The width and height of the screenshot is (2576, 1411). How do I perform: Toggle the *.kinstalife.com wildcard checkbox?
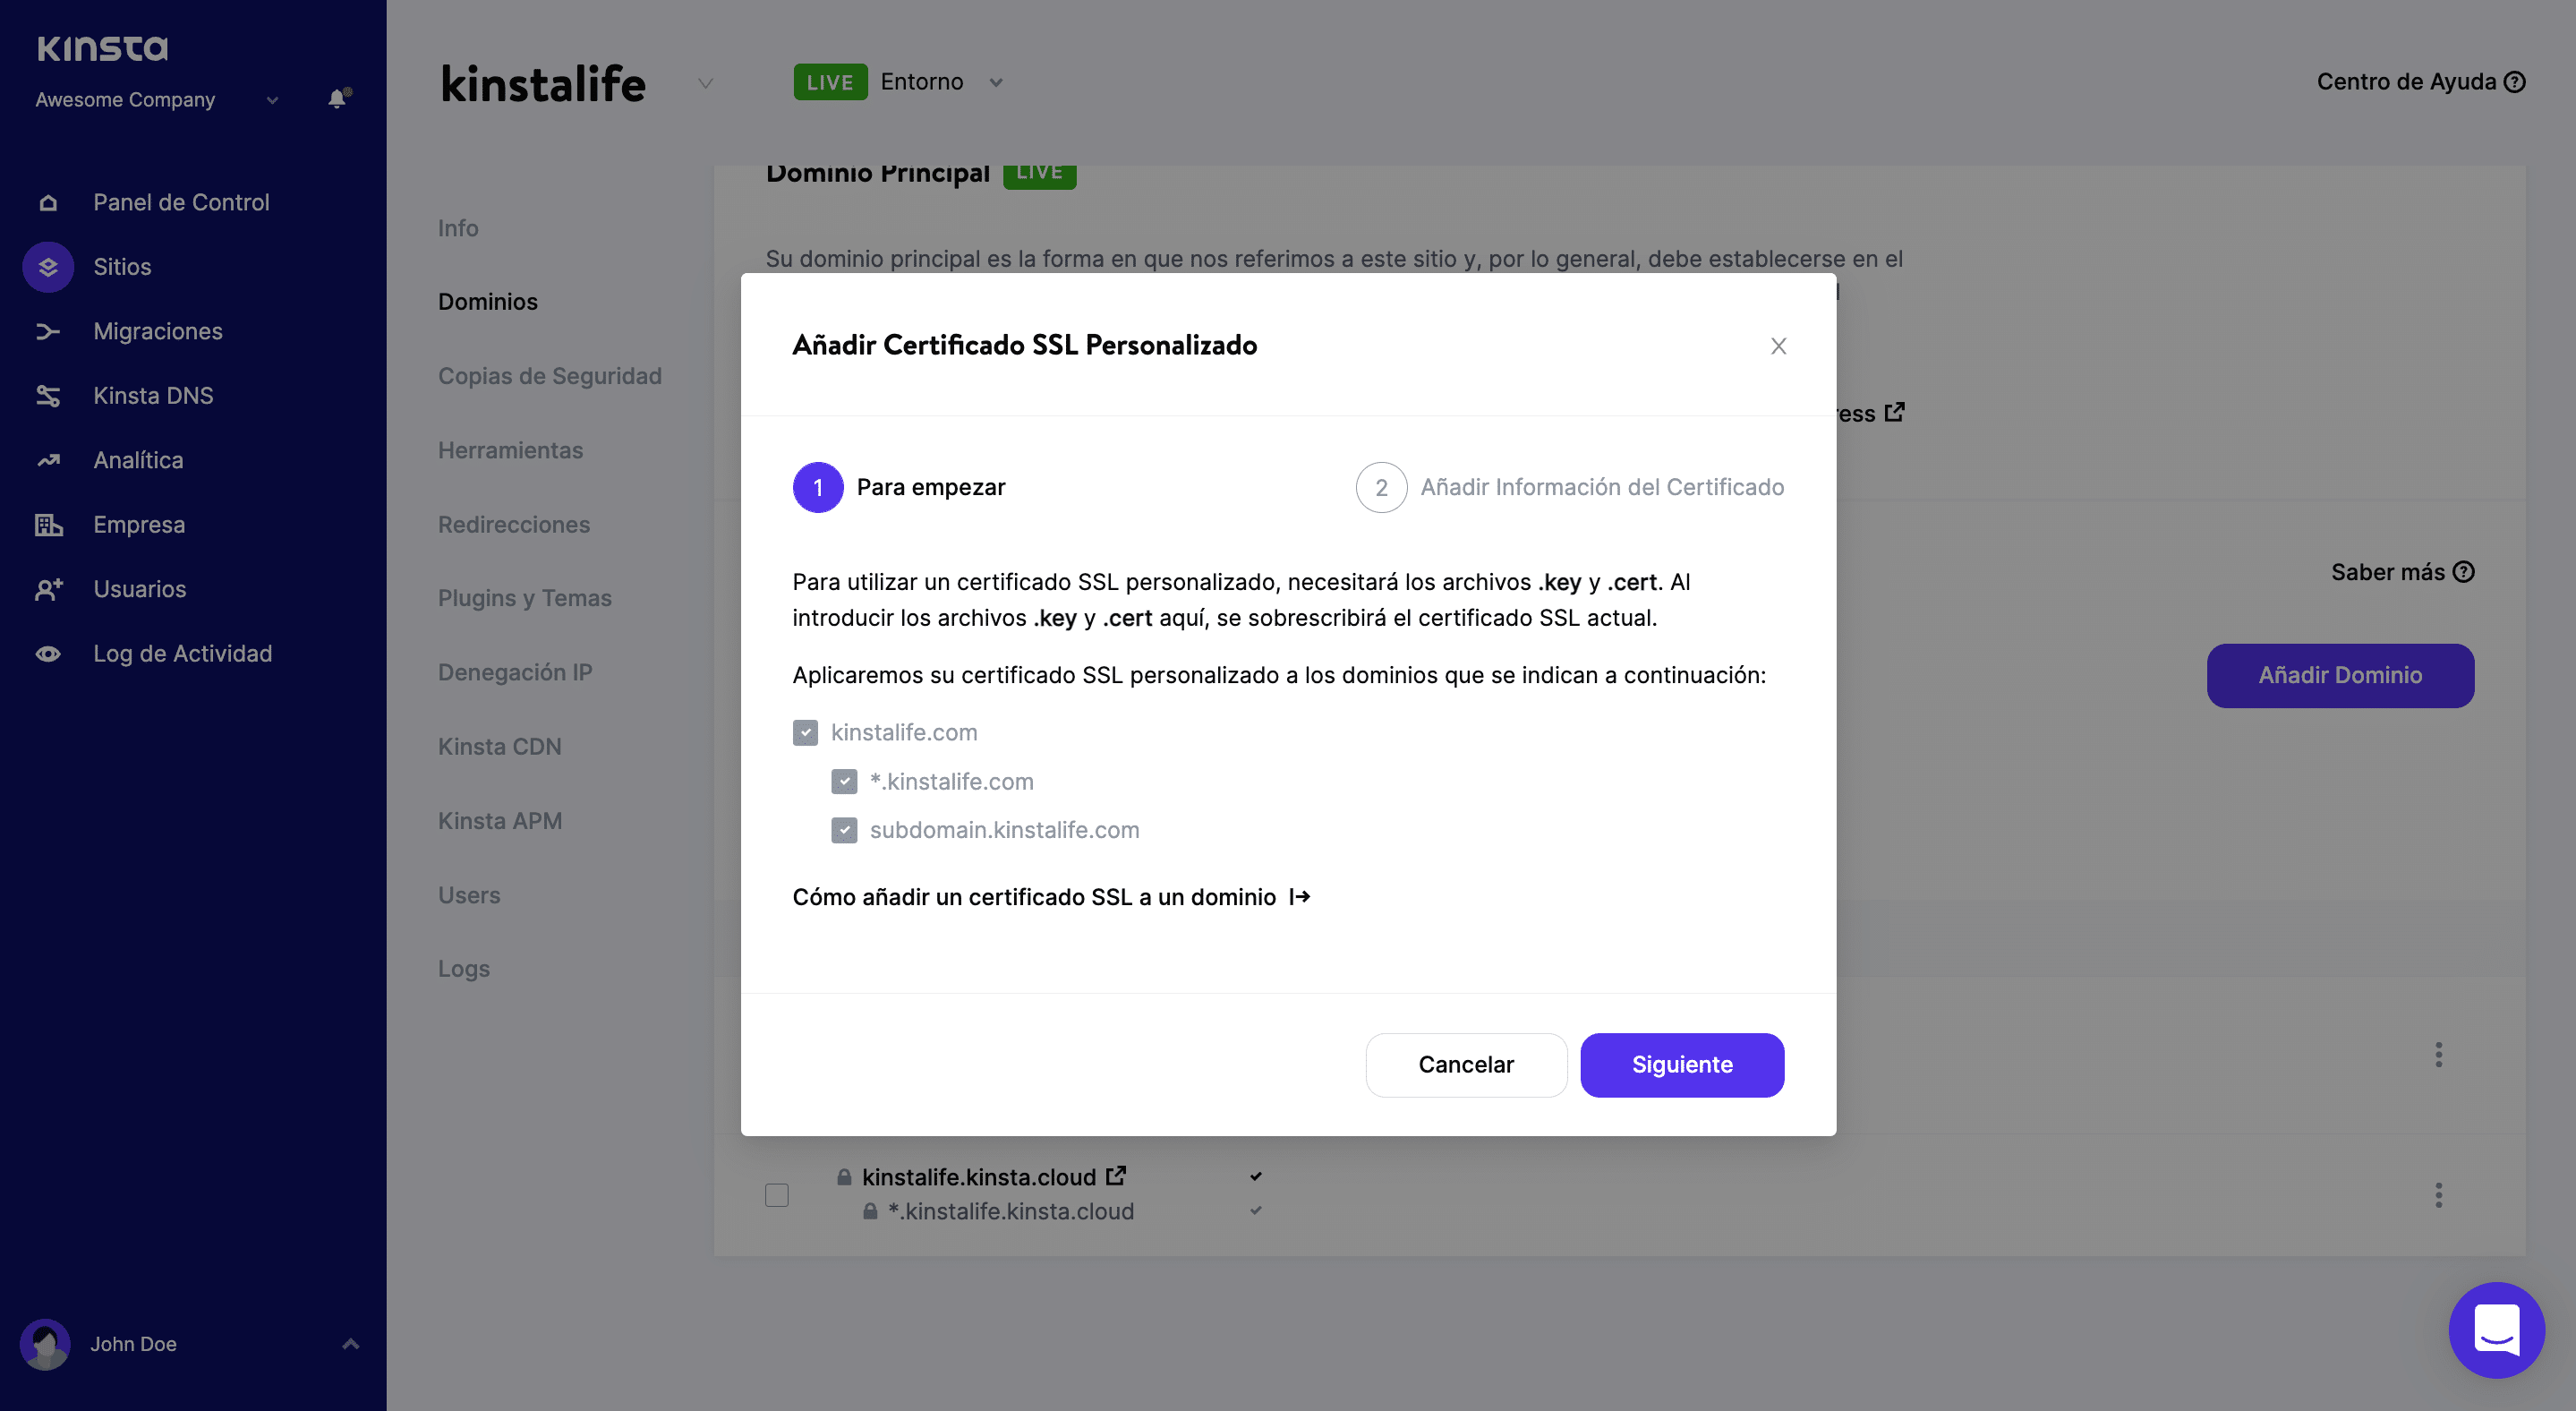click(844, 782)
